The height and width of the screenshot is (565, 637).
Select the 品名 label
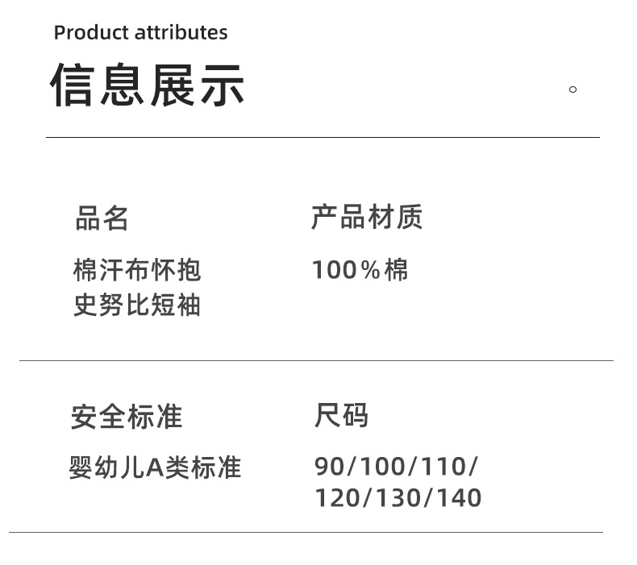pyautogui.click(x=102, y=218)
